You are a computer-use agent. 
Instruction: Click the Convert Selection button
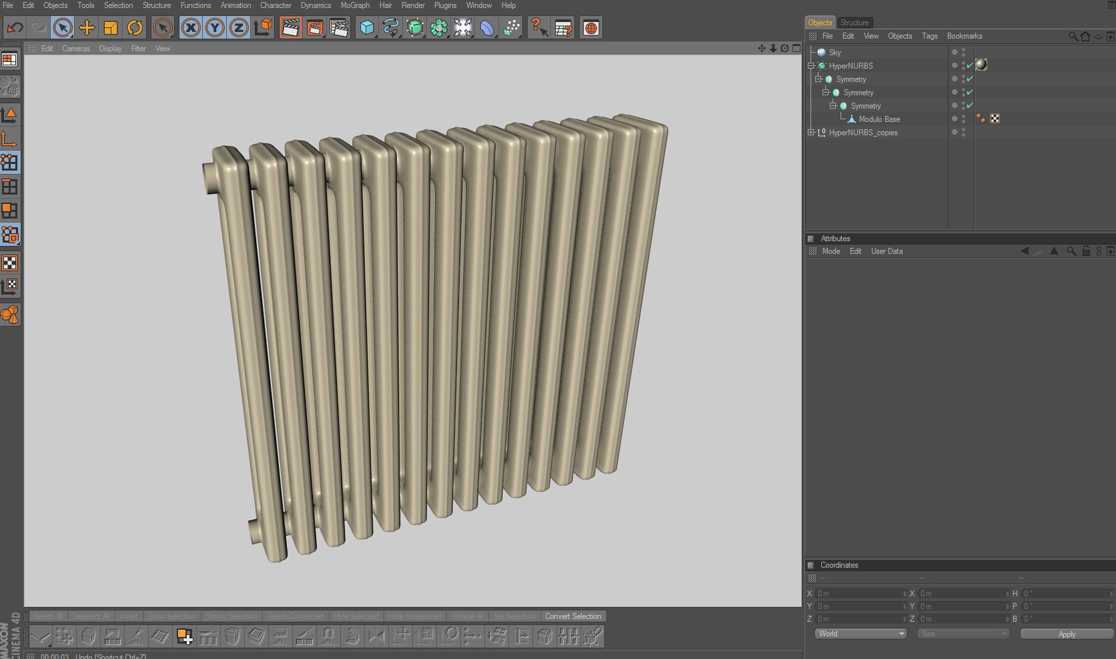point(572,616)
